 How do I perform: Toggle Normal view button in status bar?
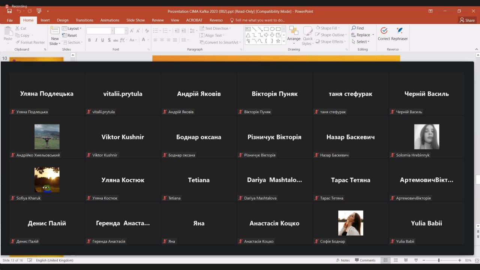pos(385,260)
